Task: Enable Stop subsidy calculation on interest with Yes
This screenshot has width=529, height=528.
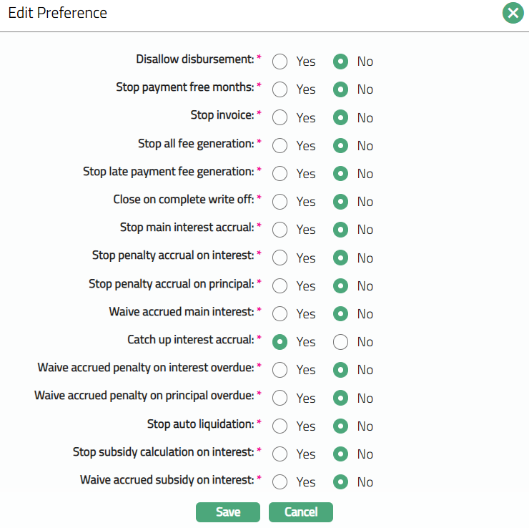Action: pyautogui.click(x=280, y=454)
